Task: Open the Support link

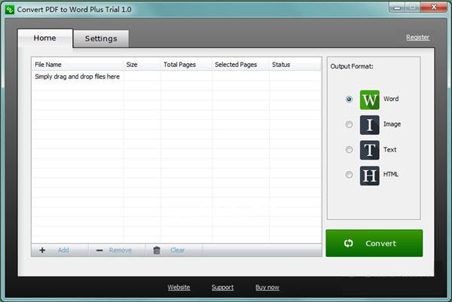Action: 222,287
